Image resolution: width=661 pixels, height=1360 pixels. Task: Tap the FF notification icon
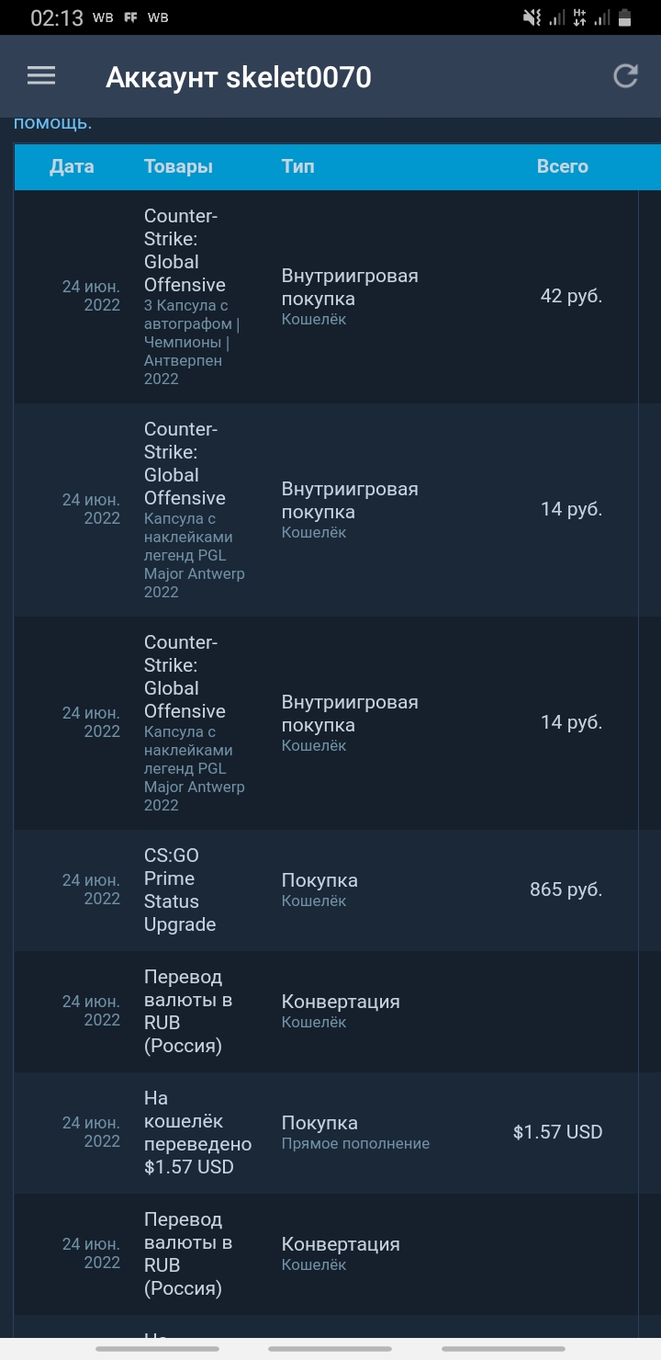pyautogui.click(x=130, y=17)
